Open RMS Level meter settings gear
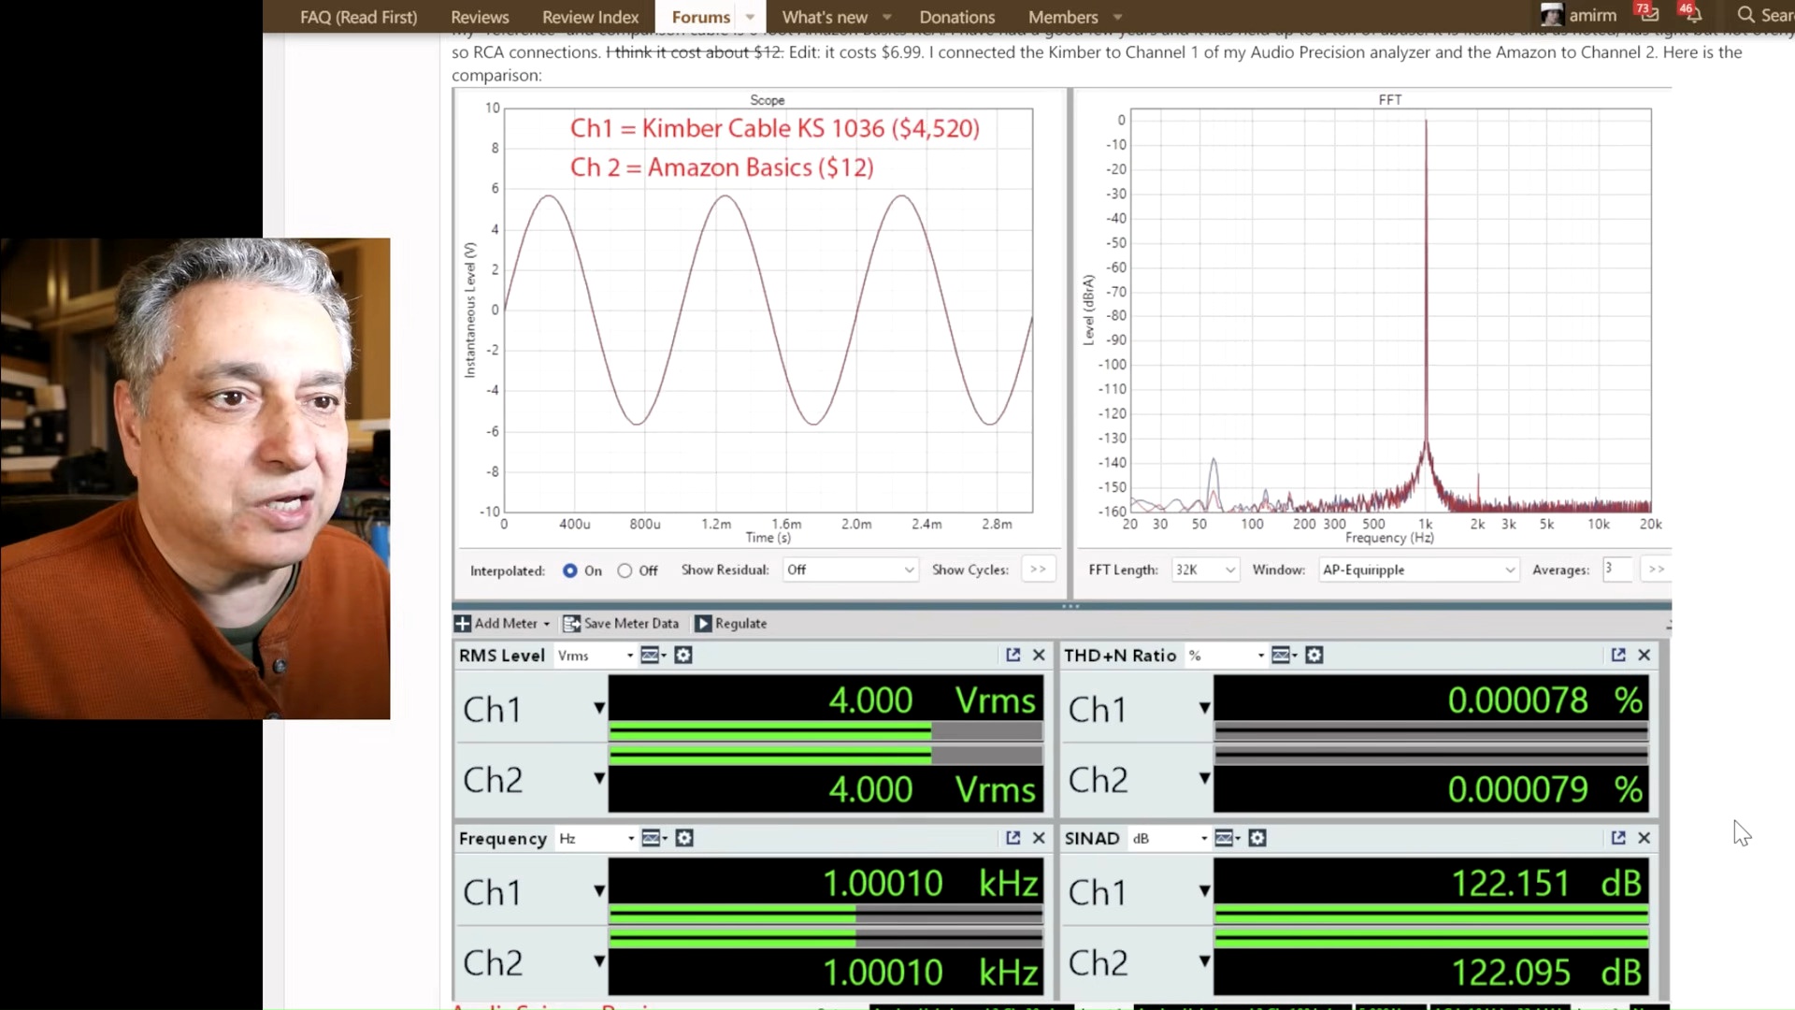The image size is (1795, 1010). point(683,656)
